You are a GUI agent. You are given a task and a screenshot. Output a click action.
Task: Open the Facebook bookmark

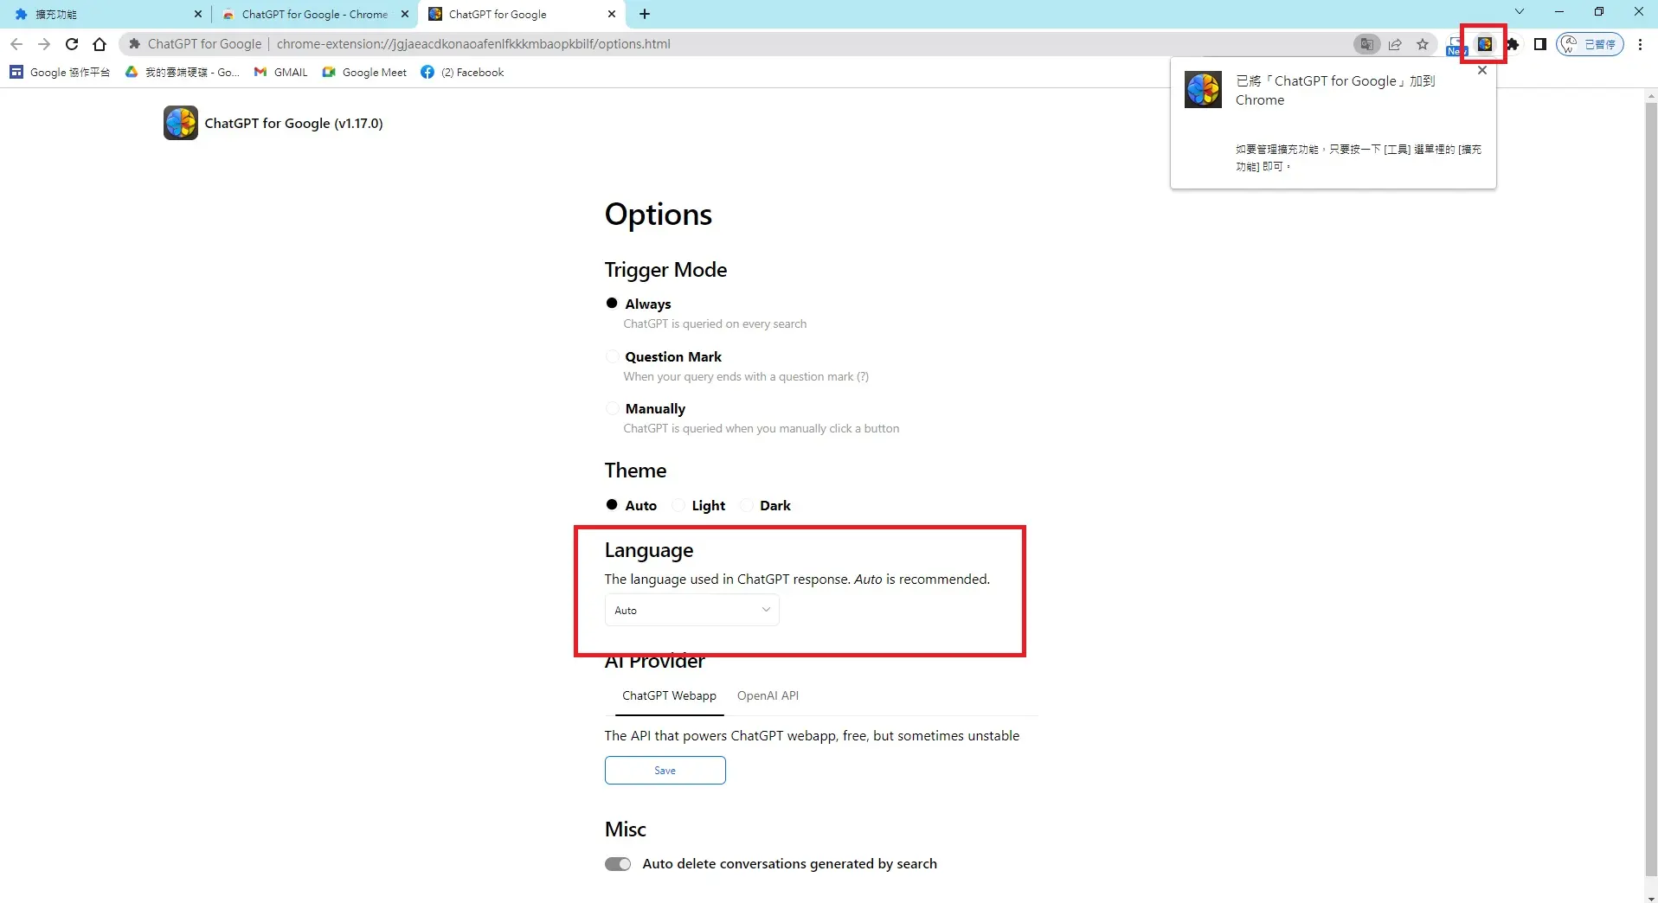[463, 73]
